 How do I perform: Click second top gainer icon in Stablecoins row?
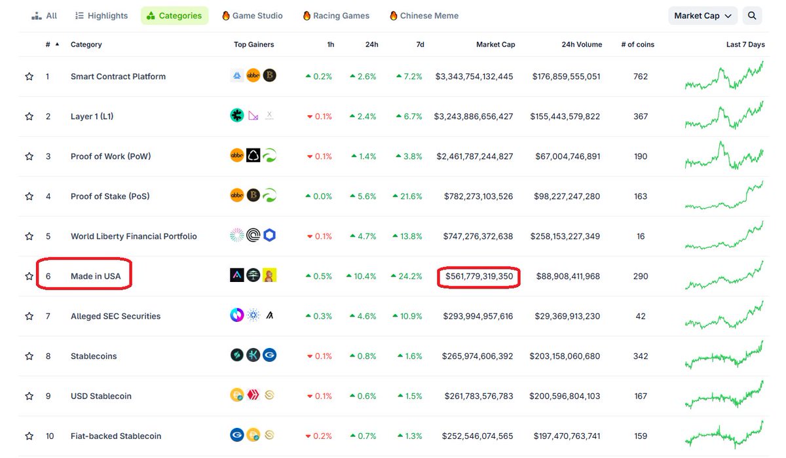coord(253,355)
